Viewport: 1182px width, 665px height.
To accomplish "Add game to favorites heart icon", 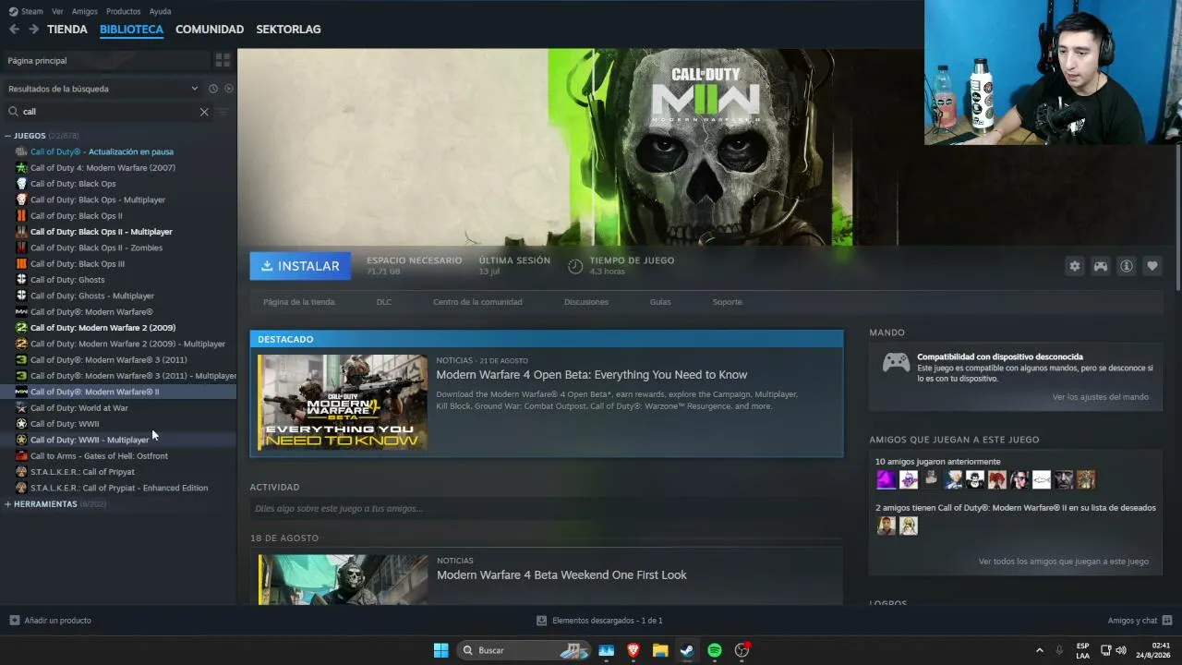I will pyautogui.click(x=1152, y=266).
